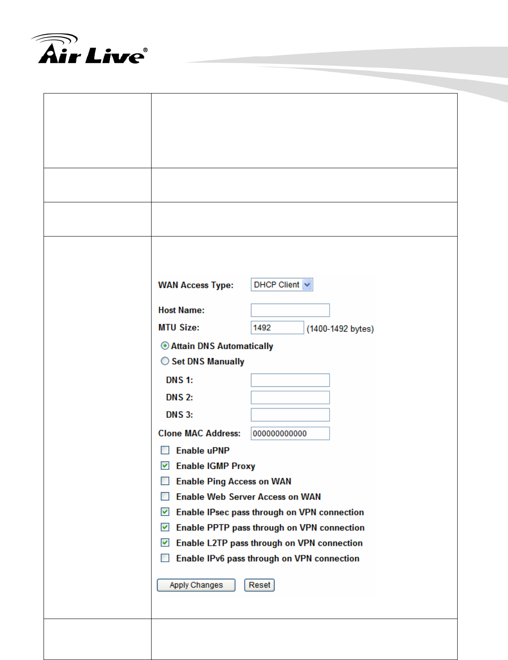Click the Apply Changes button
Viewport: 508px width, 660px height.
196,585
